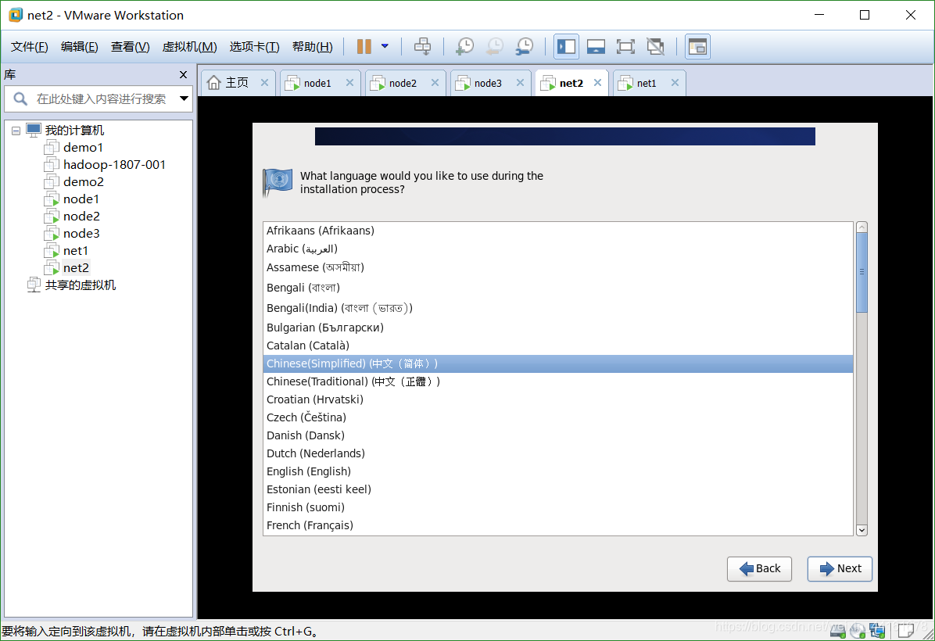935x641 pixels.
Task: Select French (Français) language
Action: tap(558, 525)
